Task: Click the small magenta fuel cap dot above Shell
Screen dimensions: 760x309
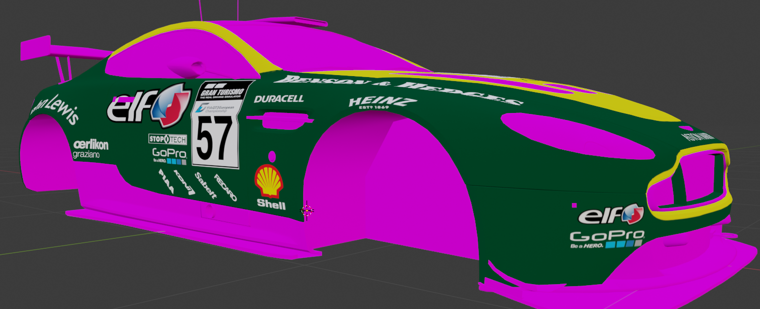Action: (272, 157)
